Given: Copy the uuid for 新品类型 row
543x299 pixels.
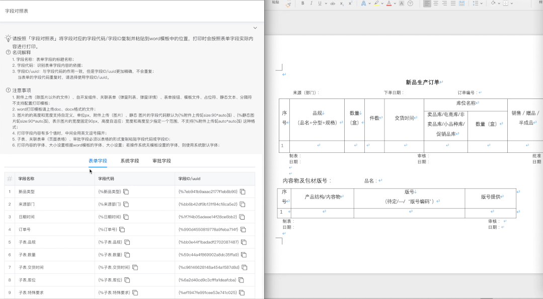Looking at the screenshot, I should pos(243,191).
